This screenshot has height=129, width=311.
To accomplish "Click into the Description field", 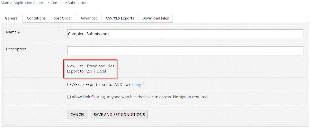I will click(185, 51).
